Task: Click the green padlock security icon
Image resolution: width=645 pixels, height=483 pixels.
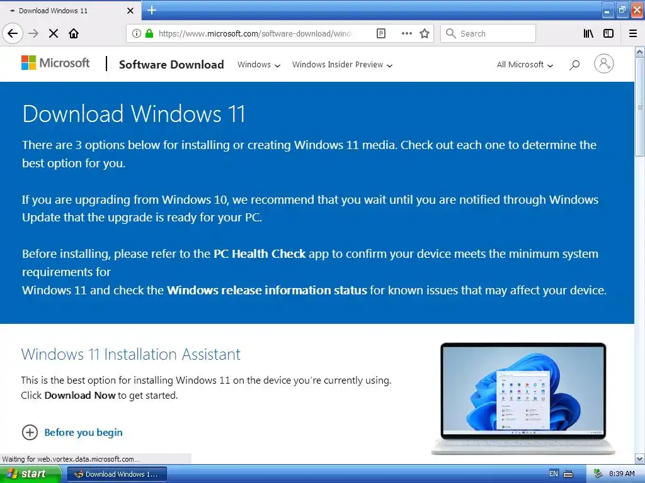Action: 149,33
